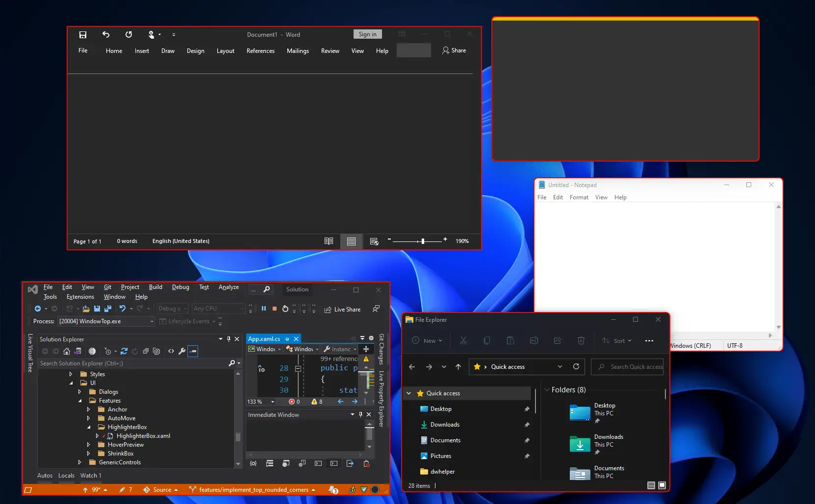Image resolution: width=815 pixels, height=504 pixels.
Task: Open the Debug configuration dropdown
Action: [172, 309]
